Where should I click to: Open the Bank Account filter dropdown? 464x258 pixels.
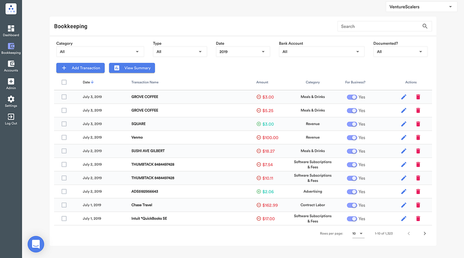point(322,52)
